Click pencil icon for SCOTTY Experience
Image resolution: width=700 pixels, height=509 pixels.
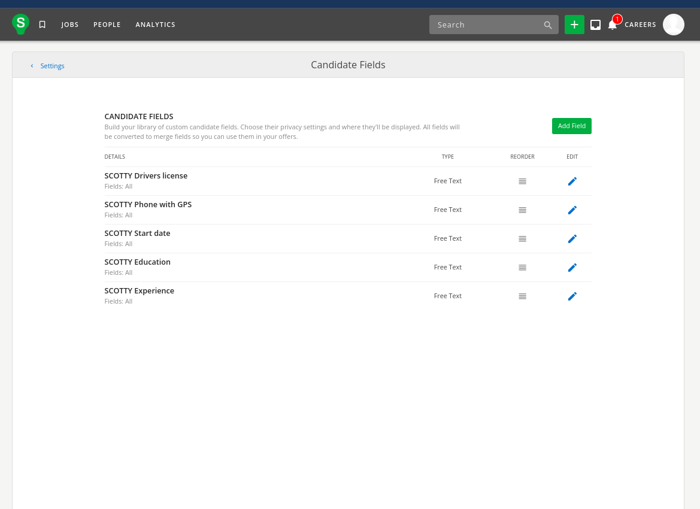572,296
